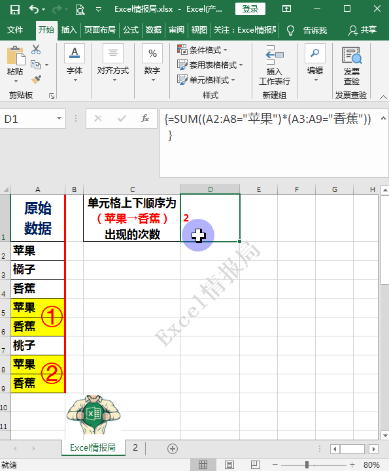Viewport: 389px width, 471px height.
Task: Open the Name Box dropdown arrow
Action: coord(59,119)
